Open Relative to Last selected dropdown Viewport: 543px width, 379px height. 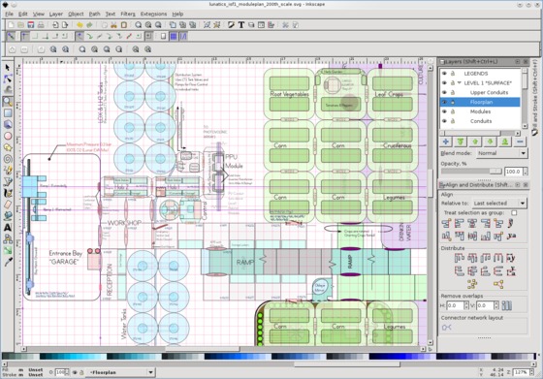coord(499,204)
